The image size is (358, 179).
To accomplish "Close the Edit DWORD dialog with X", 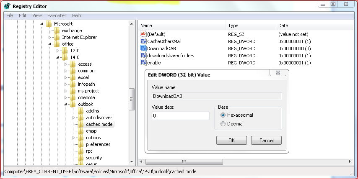I will (x=278, y=73).
